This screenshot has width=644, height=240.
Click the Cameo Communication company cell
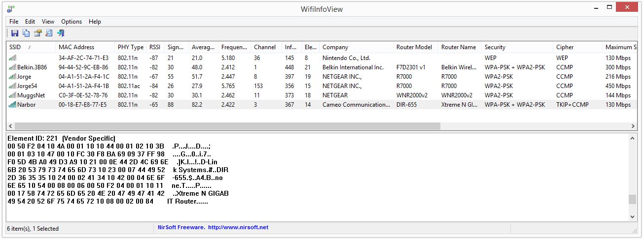356,104
